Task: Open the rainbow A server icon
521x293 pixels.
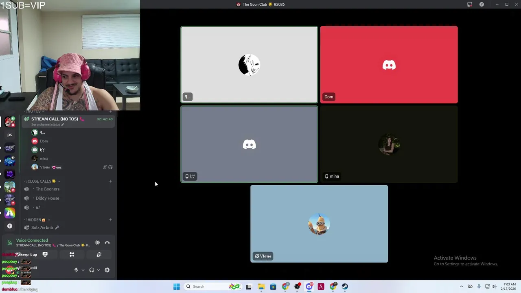Action: [x=10, y=213]
